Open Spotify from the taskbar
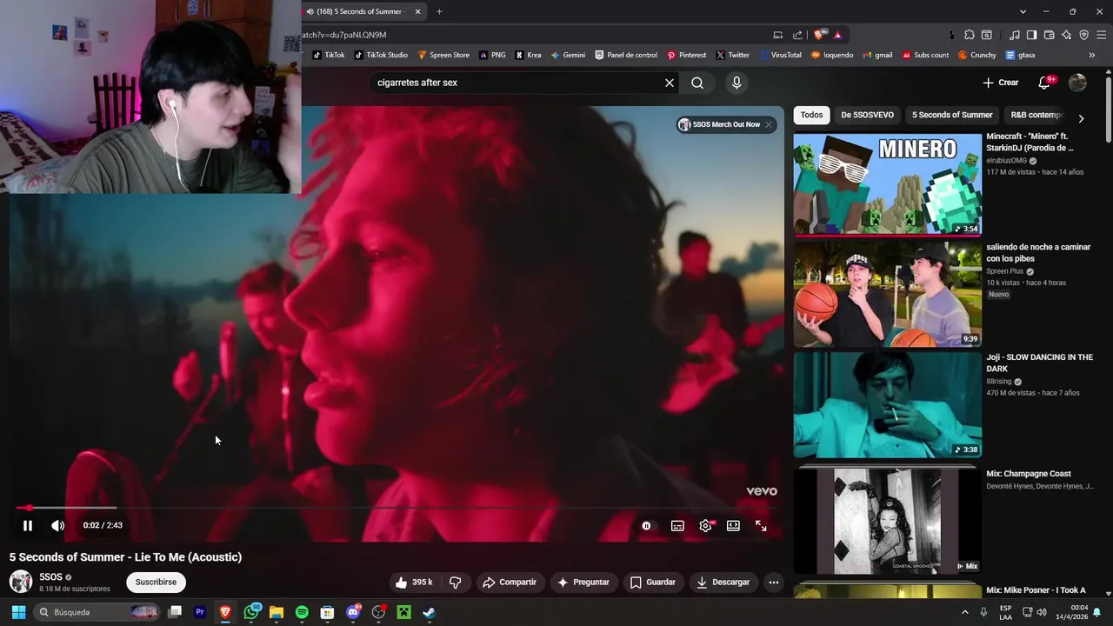The height and width of the screenshot is (626, 1113). (x=302, y=612)
